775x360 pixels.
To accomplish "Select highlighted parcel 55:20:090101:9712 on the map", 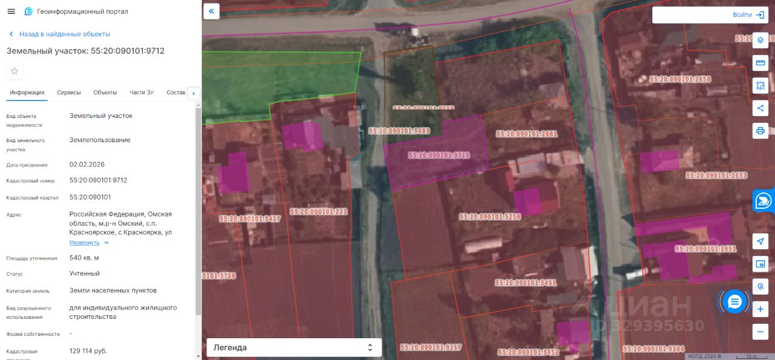I will click(x=439, y=155).
